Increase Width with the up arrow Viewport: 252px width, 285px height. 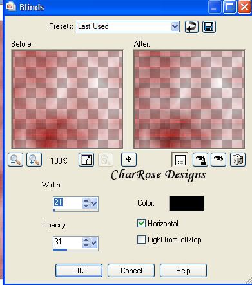click(x=86, y=201)
